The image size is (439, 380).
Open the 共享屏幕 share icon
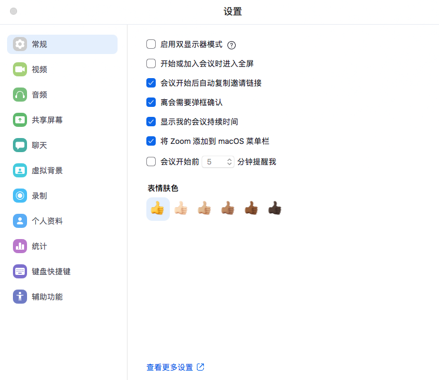[x=20, y=120]
